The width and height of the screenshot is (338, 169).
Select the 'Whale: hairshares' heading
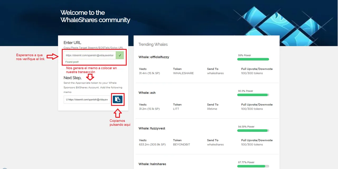(152, 164)
